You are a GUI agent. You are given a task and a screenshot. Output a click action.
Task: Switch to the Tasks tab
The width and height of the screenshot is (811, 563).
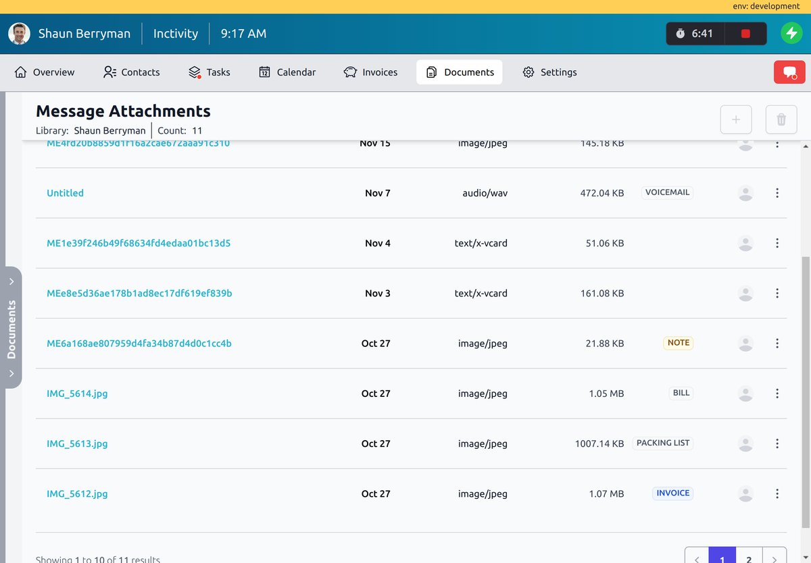click(210, 72)
